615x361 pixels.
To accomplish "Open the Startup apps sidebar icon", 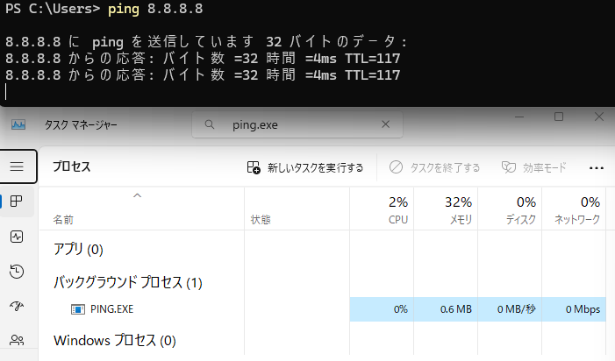I will coord(17,306).
